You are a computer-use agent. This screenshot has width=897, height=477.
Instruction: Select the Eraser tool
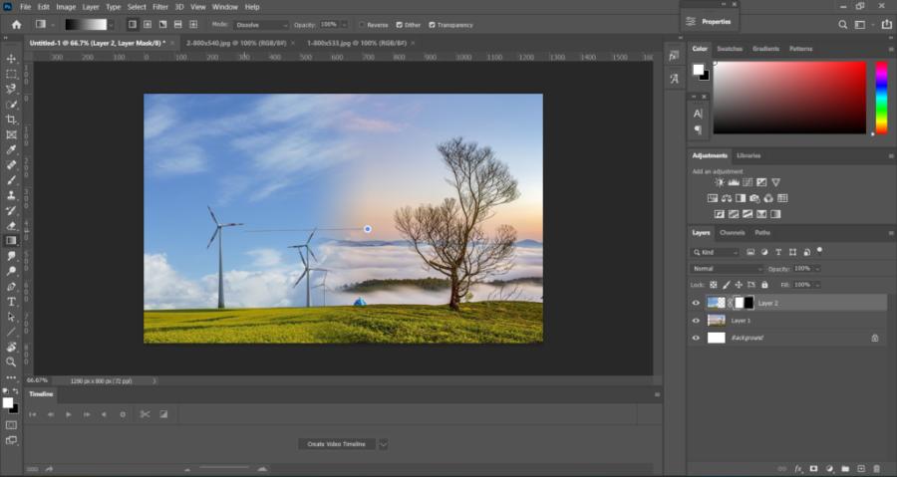[11, 226]
